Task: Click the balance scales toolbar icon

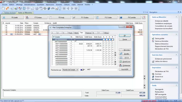Action: (x=53, y=8)
